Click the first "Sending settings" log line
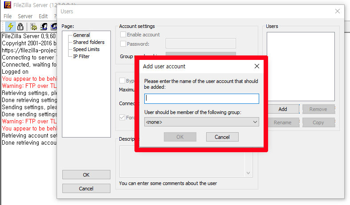This screenshot has height=205, width=350. tap(29, 107)
